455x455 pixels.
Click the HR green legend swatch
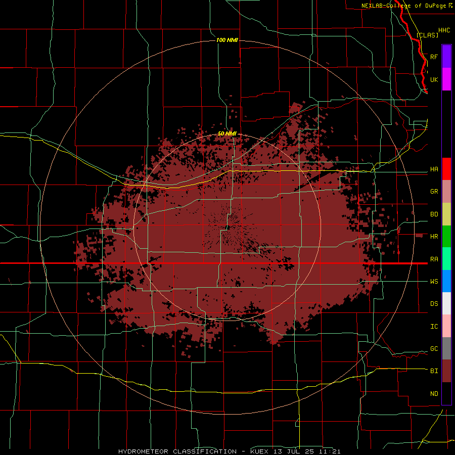[x=446, y=237]
